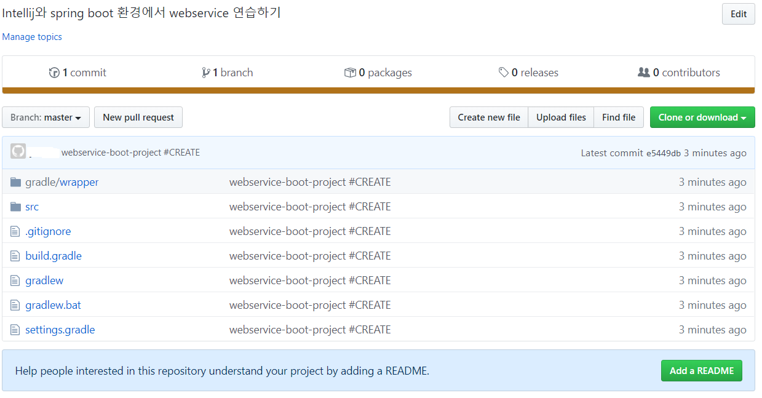Screen dimensions: 762x398
Task: Click the packages box icon
Action: [350, 73]
